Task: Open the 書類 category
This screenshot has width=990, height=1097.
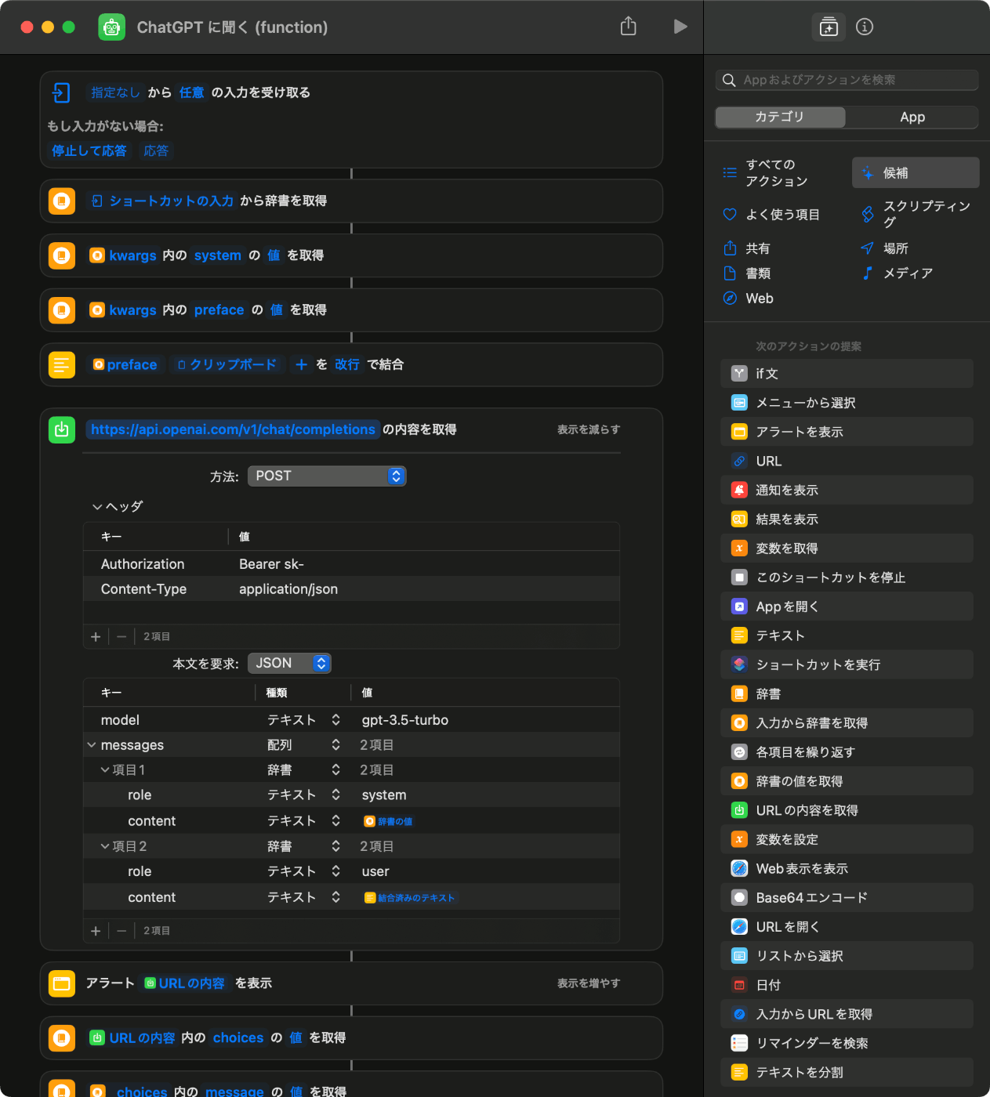Action: [x=747, y=273]
